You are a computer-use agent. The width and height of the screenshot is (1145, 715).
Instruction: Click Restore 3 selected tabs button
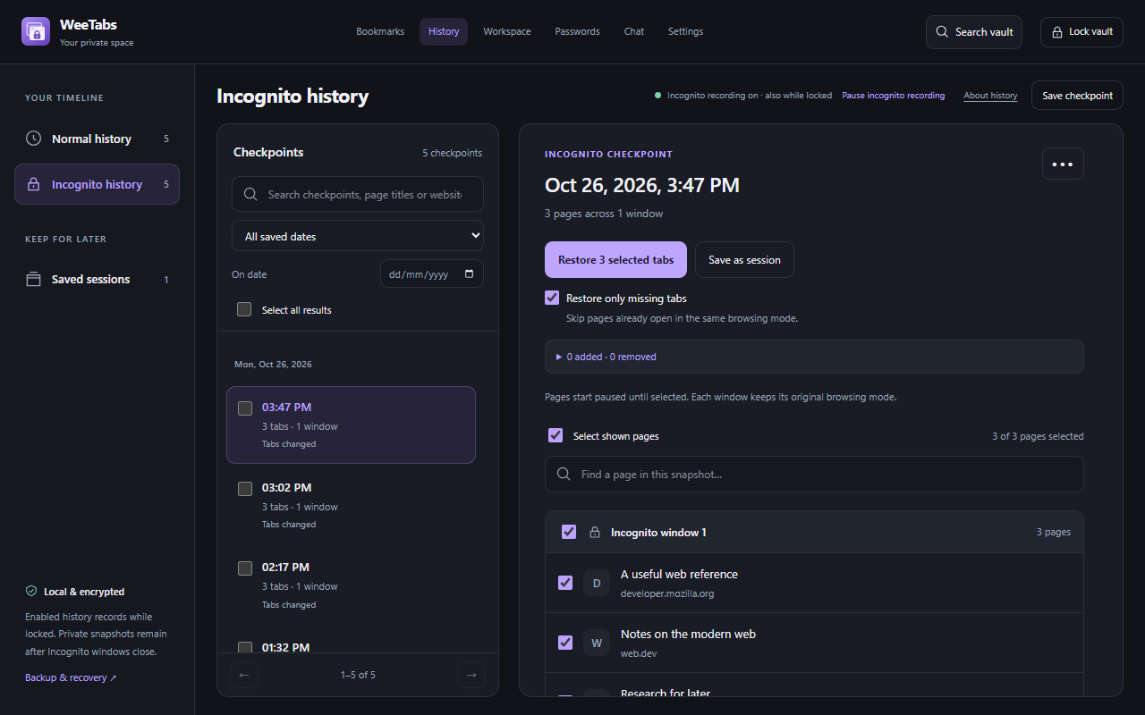pyautogui.click(x=615, y=259)
